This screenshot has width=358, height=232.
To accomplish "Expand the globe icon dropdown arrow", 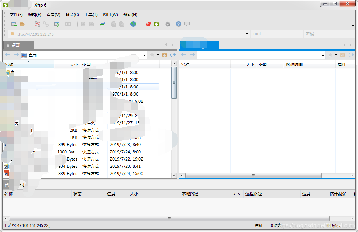I will (139, 24).
